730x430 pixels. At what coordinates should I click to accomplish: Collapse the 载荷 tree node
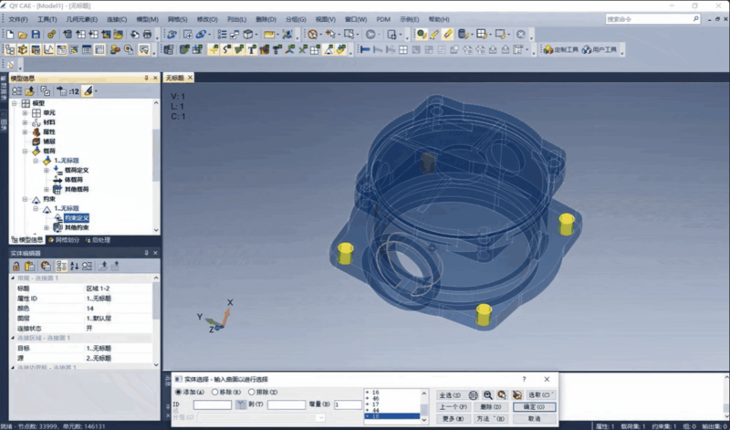click(x=26, y=151)
